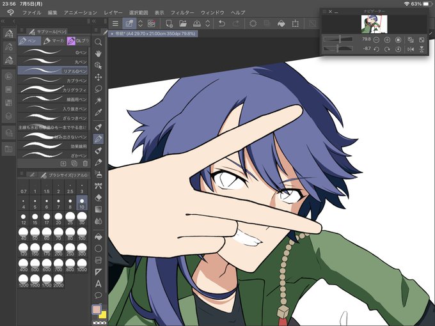Click zoom out minus in Navigator
This screenshot has height=326, width=435.
(376, 40)
